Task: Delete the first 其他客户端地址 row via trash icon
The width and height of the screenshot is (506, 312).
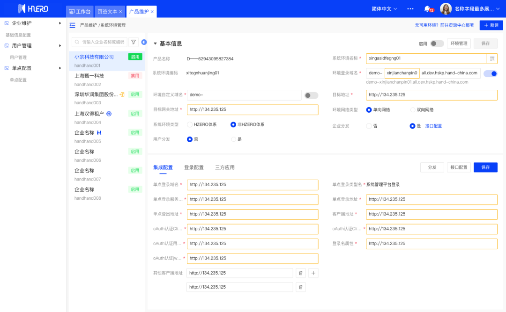Action: coord(301,273)
